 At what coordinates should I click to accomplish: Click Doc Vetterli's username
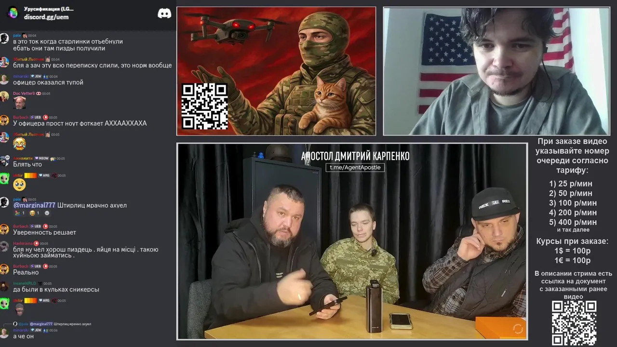click(x=24, y=93)
